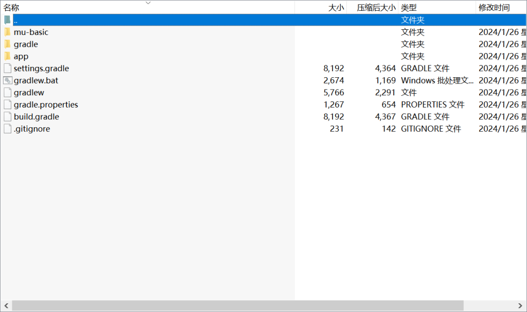Click the app folder icon
527x312 pixels.
click(7, 56)
